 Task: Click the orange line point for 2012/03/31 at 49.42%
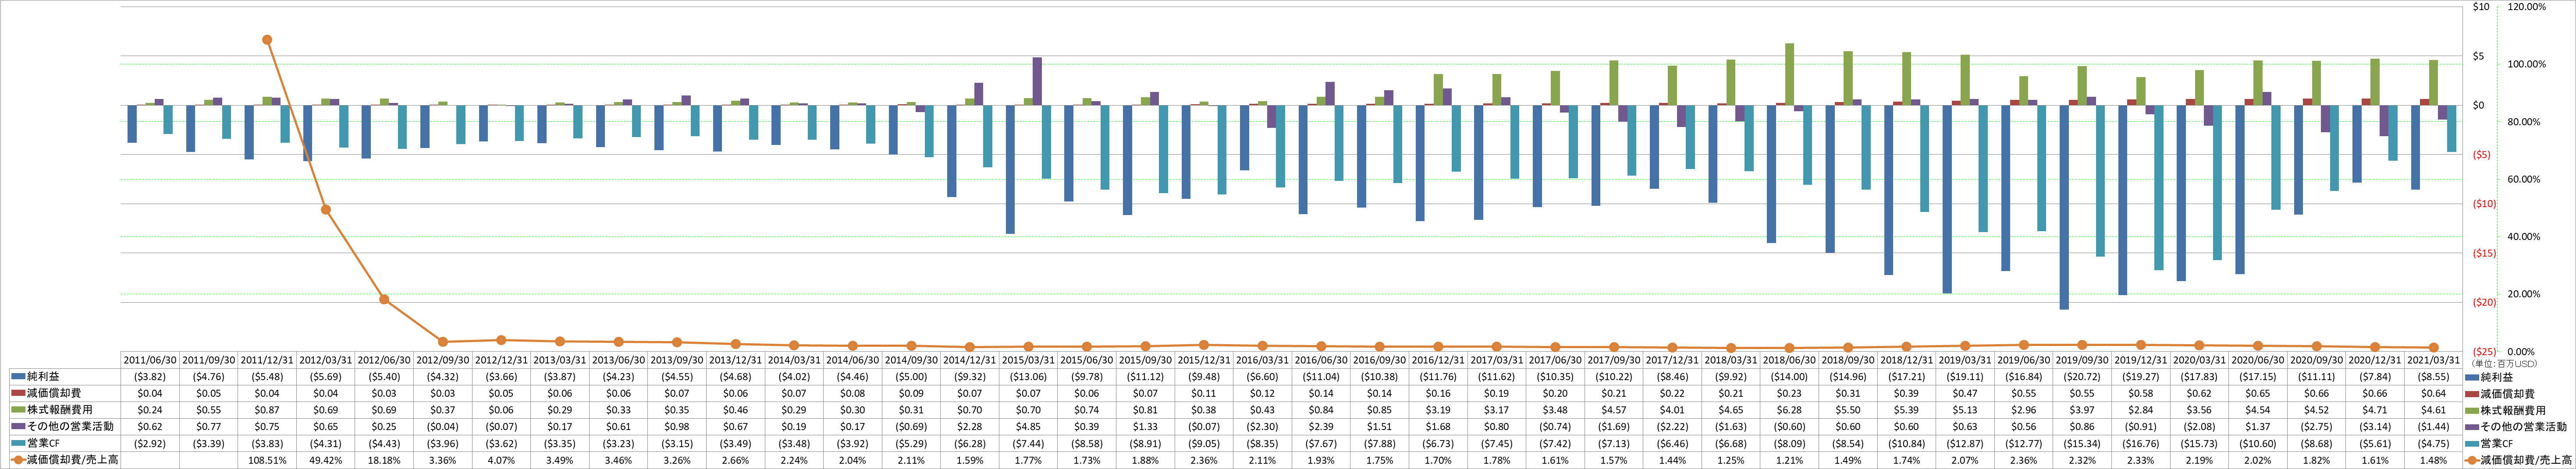coord(326,210)
